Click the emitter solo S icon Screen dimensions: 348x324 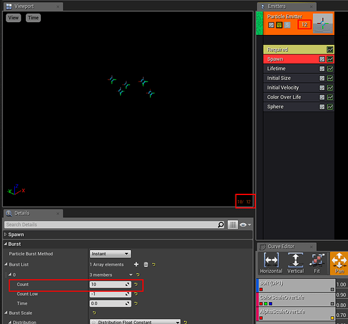click(x=287, y=25)
